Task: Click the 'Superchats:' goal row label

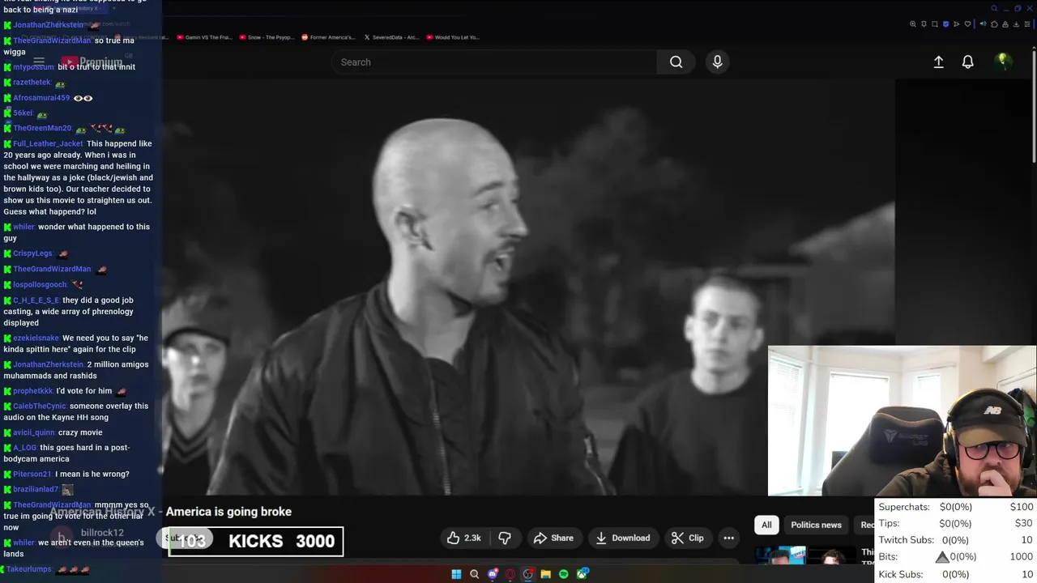Action: pos(904,507)
